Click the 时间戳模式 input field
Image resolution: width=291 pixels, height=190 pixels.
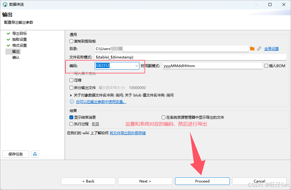[213, 66]
